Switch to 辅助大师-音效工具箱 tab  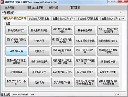[x=15, y=18]
